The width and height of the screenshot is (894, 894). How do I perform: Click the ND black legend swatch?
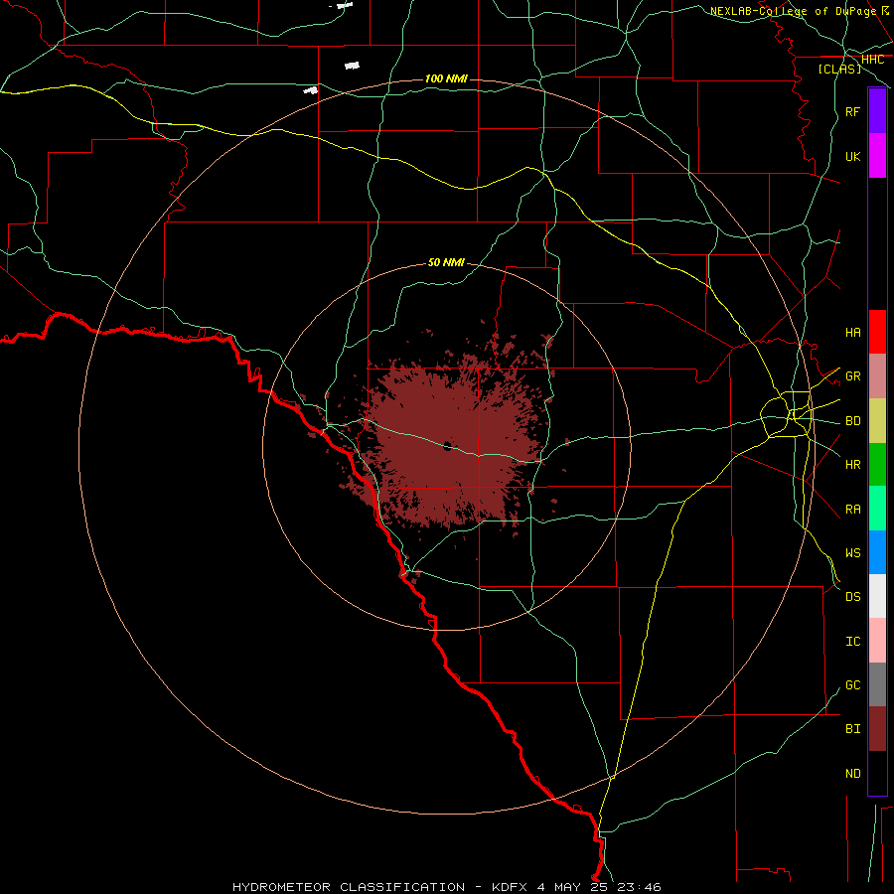tap(877, 773)
